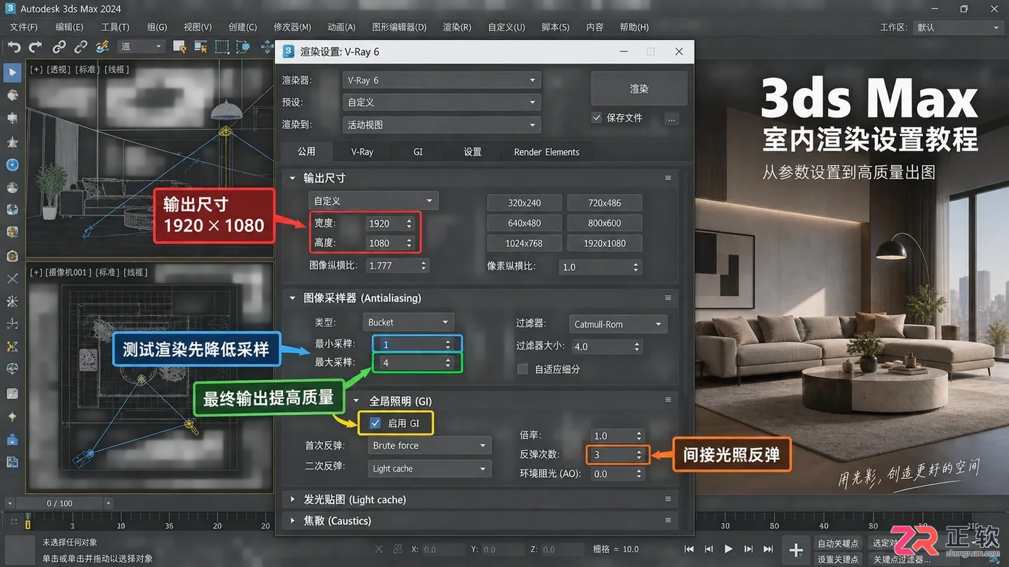
Task: Switch to the GI tab
Action: 418,152
